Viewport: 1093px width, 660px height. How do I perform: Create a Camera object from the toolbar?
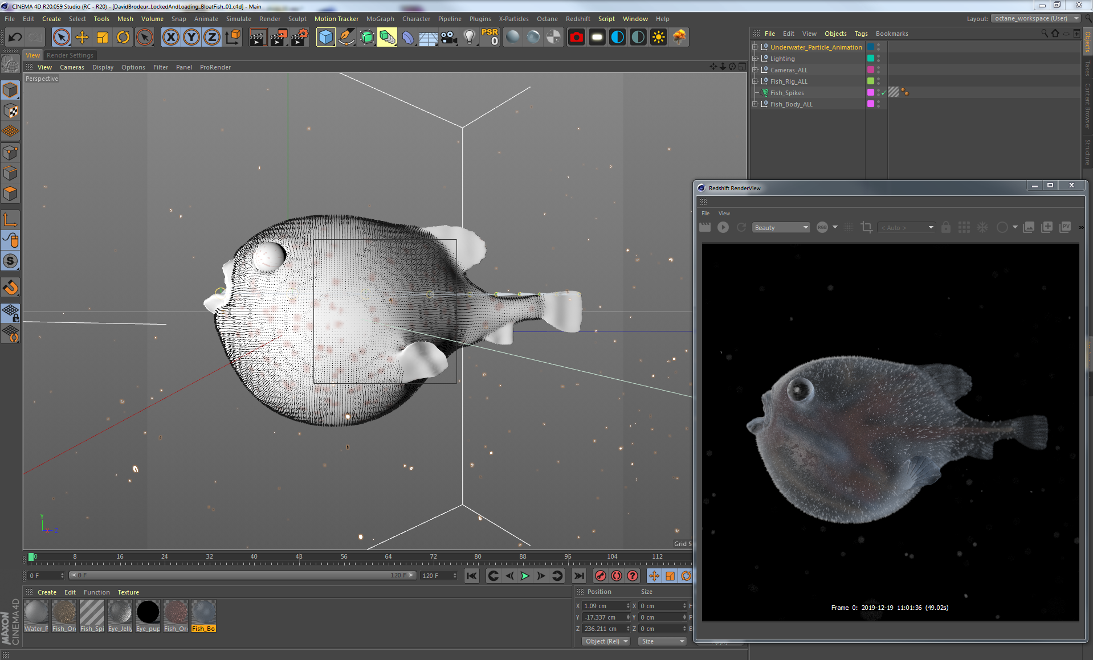[x=448, y=37]
